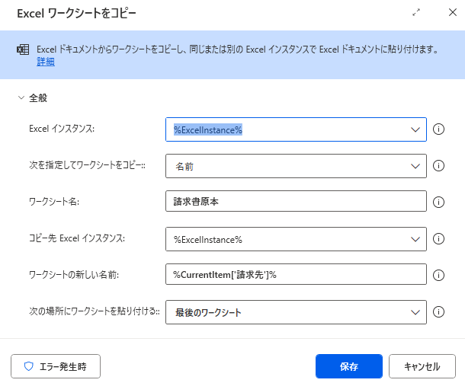Open the Excel インスタンス dropdown
The height and width of the screenshot is (383, 465).
pyautogui.click(x=415, y=129)
